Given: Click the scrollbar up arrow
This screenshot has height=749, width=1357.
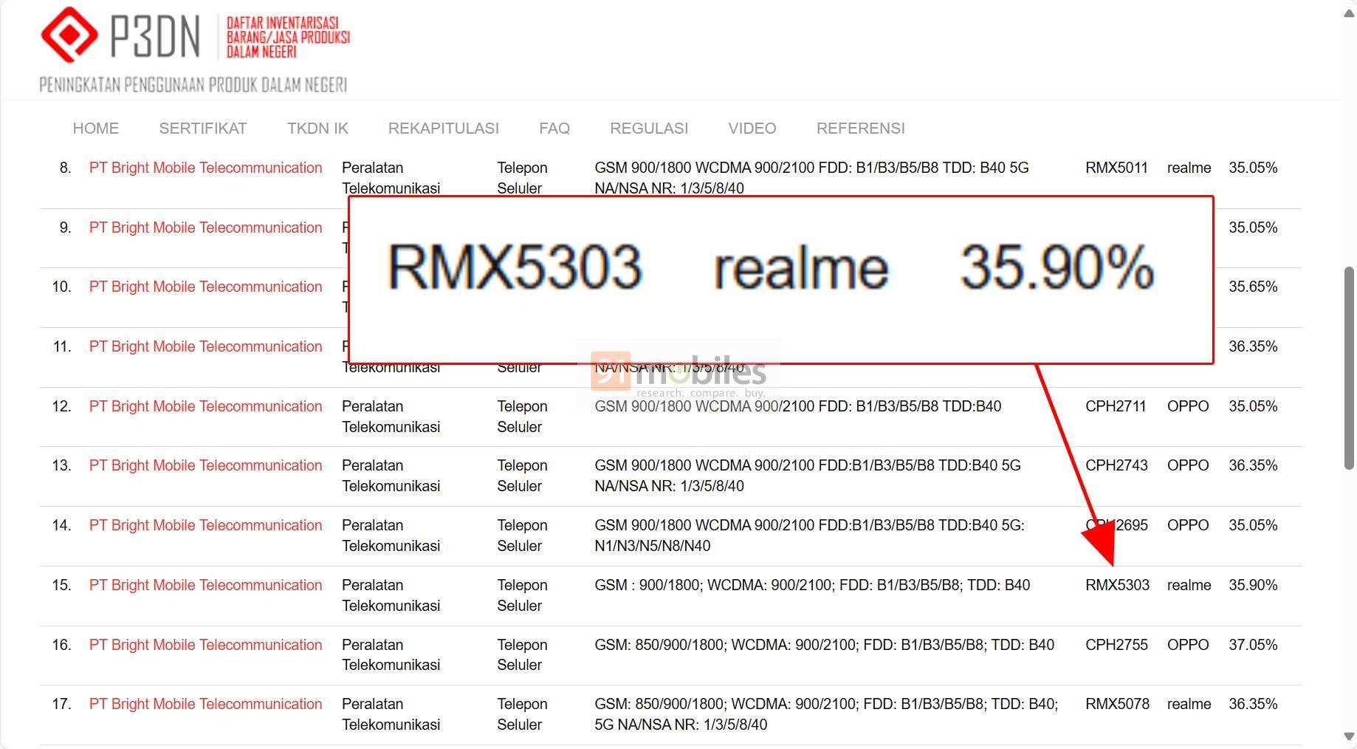Looking at the screenshot, I should point(1349,13).
